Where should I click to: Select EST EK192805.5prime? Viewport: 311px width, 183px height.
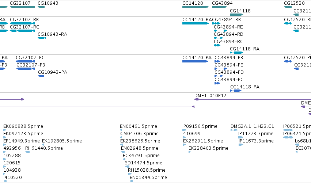43,145
